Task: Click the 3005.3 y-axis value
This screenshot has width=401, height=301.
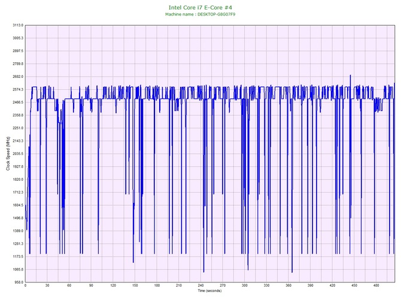Action: click(x=18, y=38)
